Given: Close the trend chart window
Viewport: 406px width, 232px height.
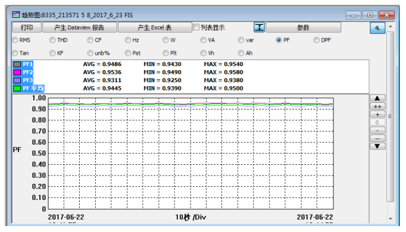Looking at the screenshot, I should click(x=386, y=15).
